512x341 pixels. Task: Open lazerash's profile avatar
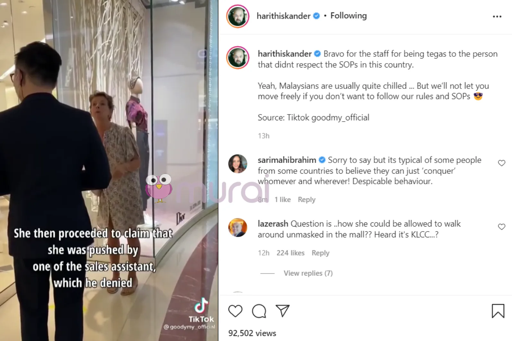[x=238, y=227]
